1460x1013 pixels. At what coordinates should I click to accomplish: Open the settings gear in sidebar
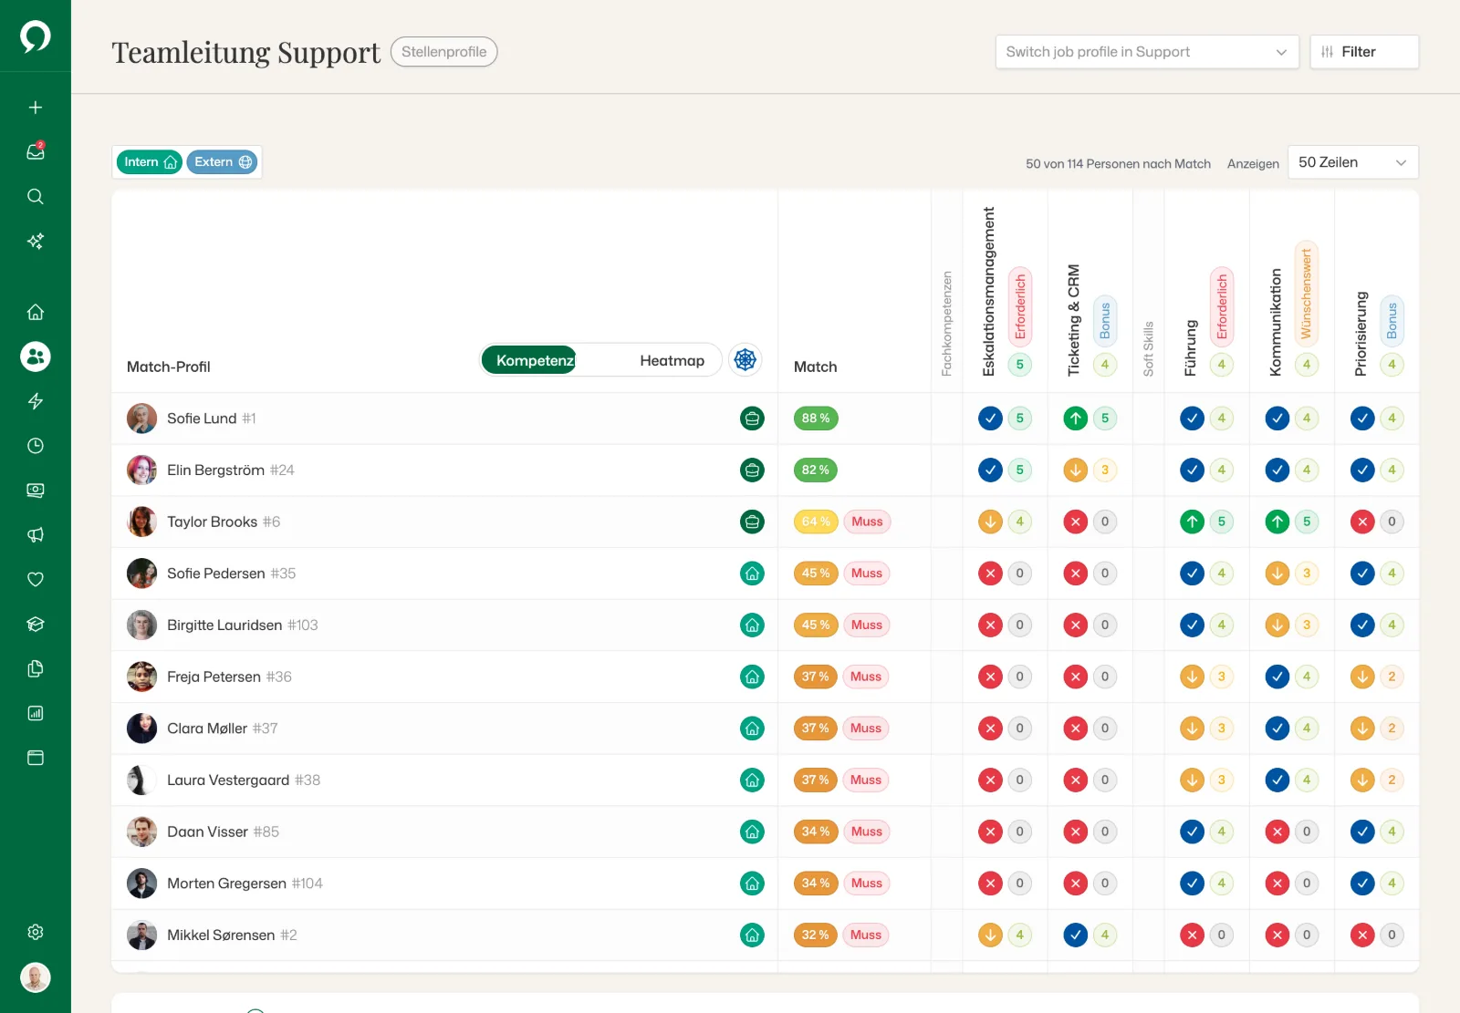[36, 932]
